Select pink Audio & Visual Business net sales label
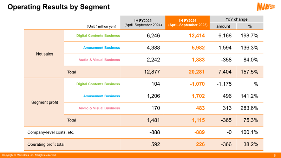This screenshot has width=281, height=158. tap(99, 60)
